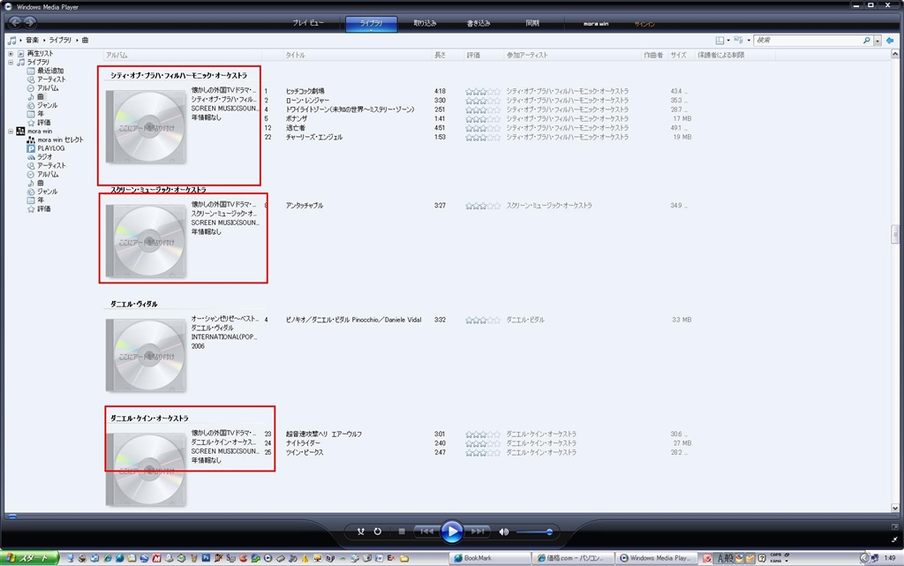This screenshot has height=566, width=904.
Task: Switch to the 同期 tab
Action: click(x=532, y=23)
